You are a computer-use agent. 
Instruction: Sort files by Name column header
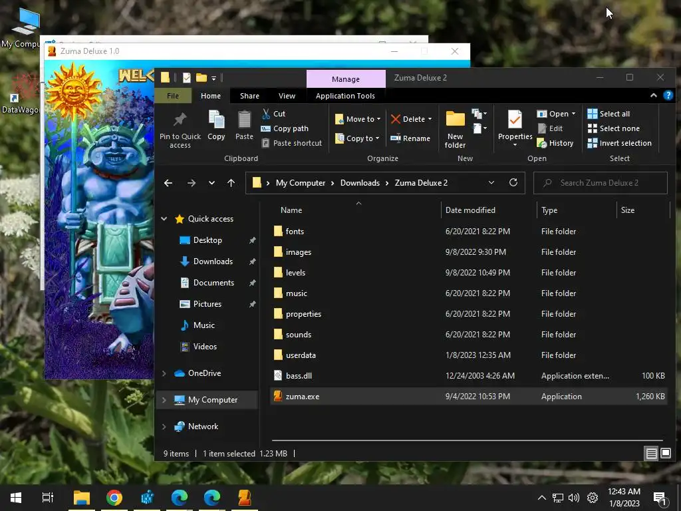coord(291,210)
